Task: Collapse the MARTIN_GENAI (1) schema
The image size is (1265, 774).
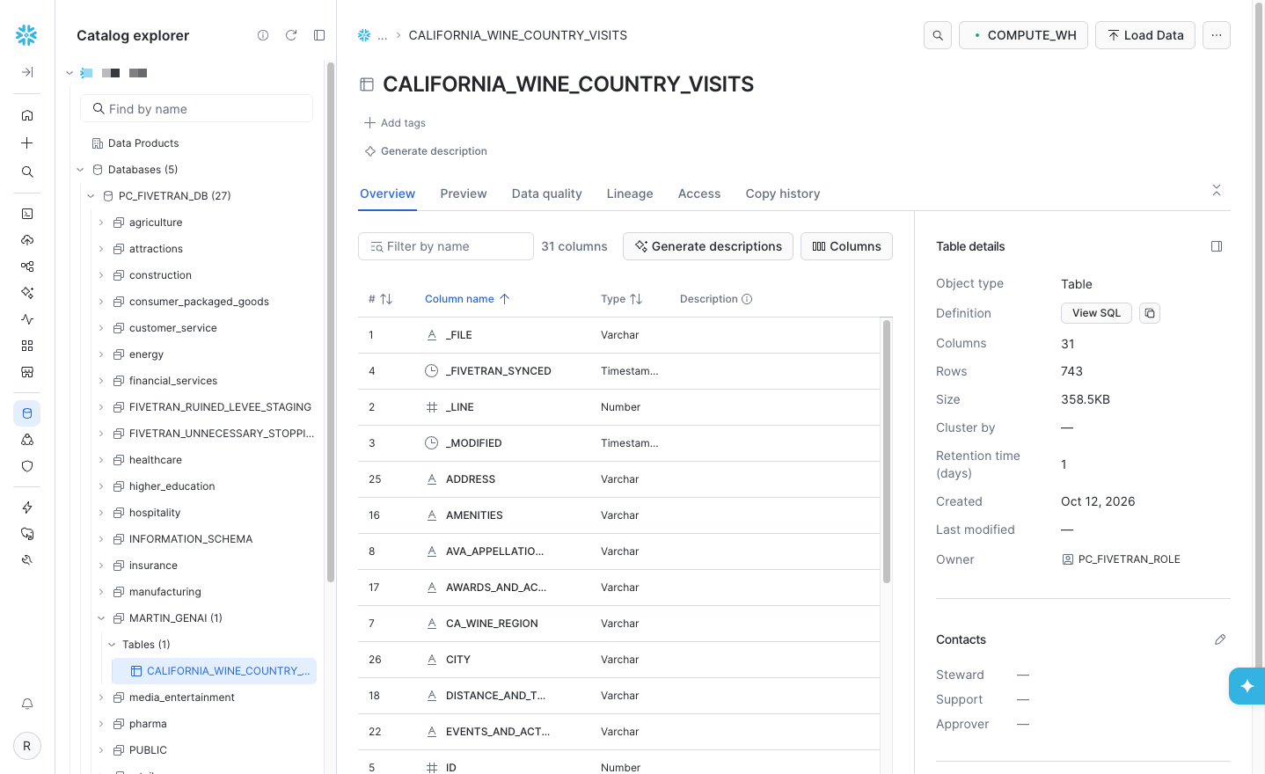Action: pyautogui.click(x=101, y=618)
